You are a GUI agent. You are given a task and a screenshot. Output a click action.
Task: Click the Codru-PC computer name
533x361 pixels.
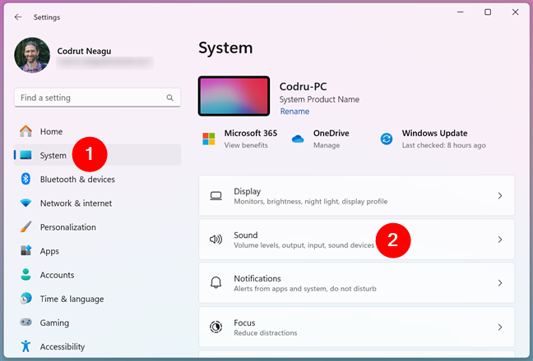[x=303, y=86]
